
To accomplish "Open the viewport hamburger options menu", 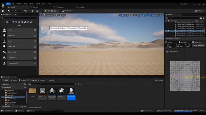I will 41,15.
